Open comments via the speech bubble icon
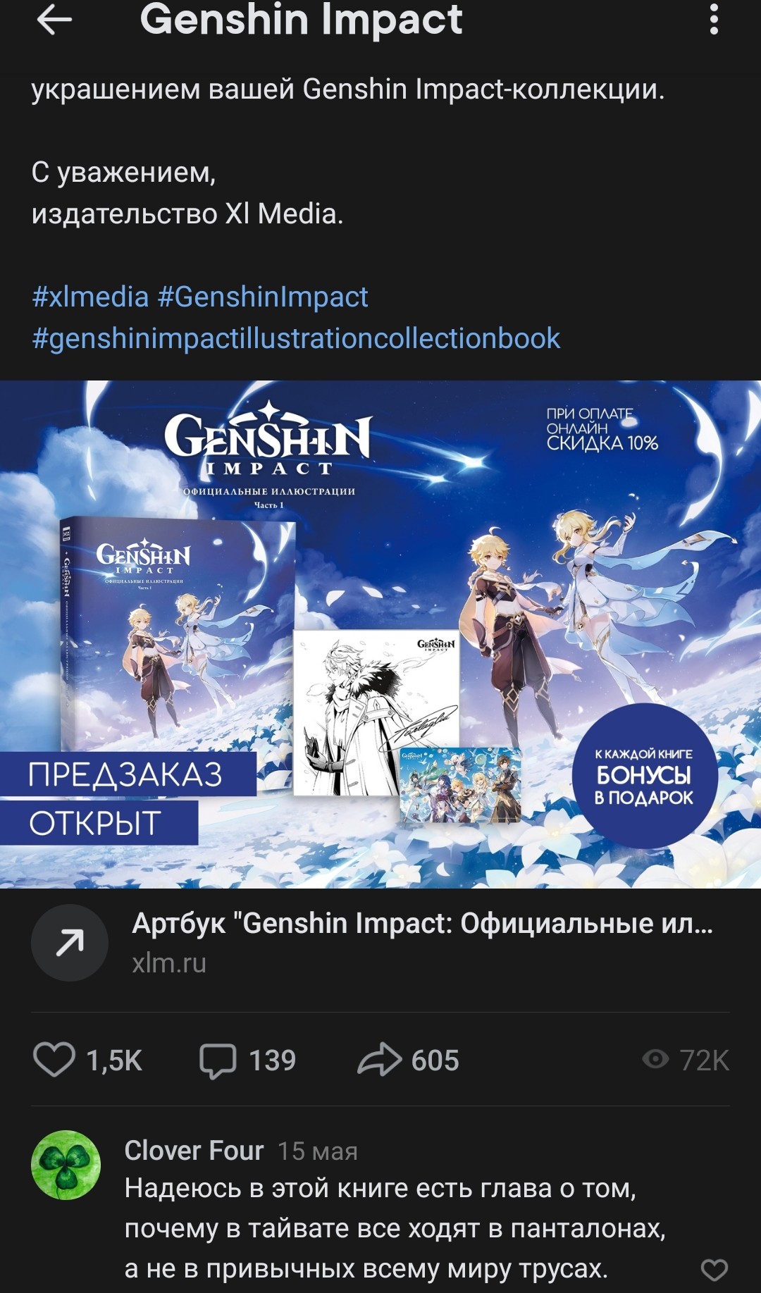This screenshot has height=1293, width=761. [218, 1060]
